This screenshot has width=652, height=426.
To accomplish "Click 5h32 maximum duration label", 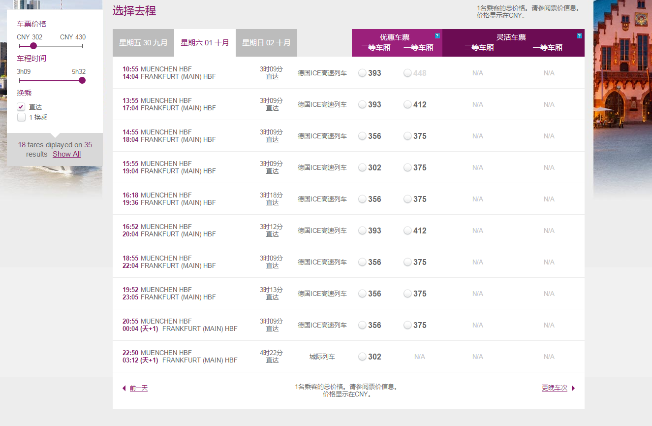I will pyautogui.click(x=79, y=71).
